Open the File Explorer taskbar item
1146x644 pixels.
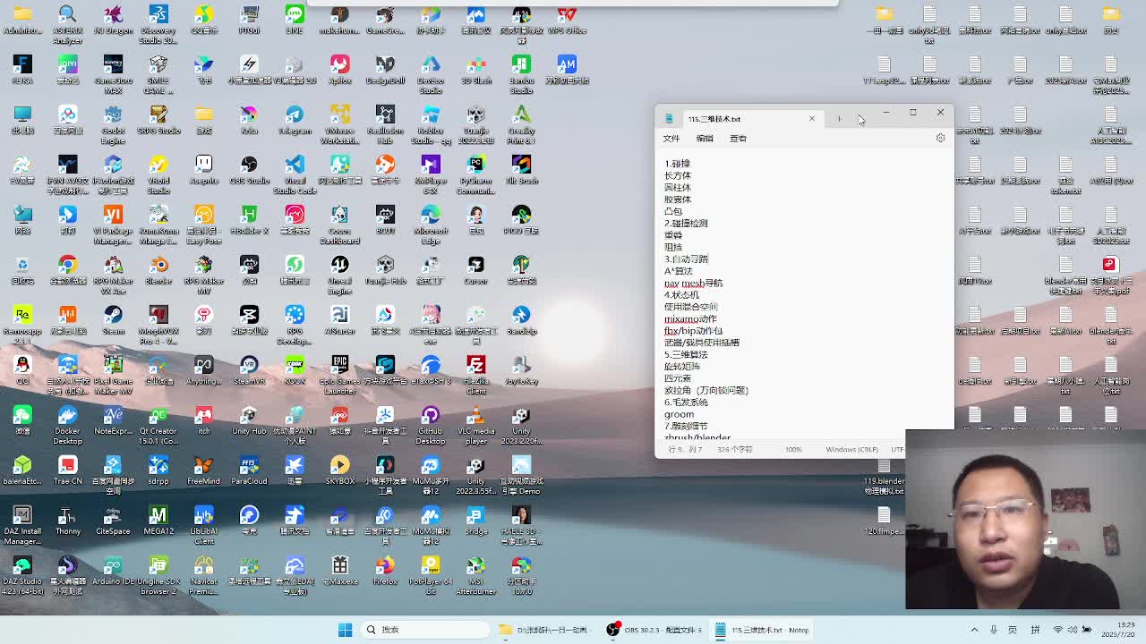[x=546, y=630]
